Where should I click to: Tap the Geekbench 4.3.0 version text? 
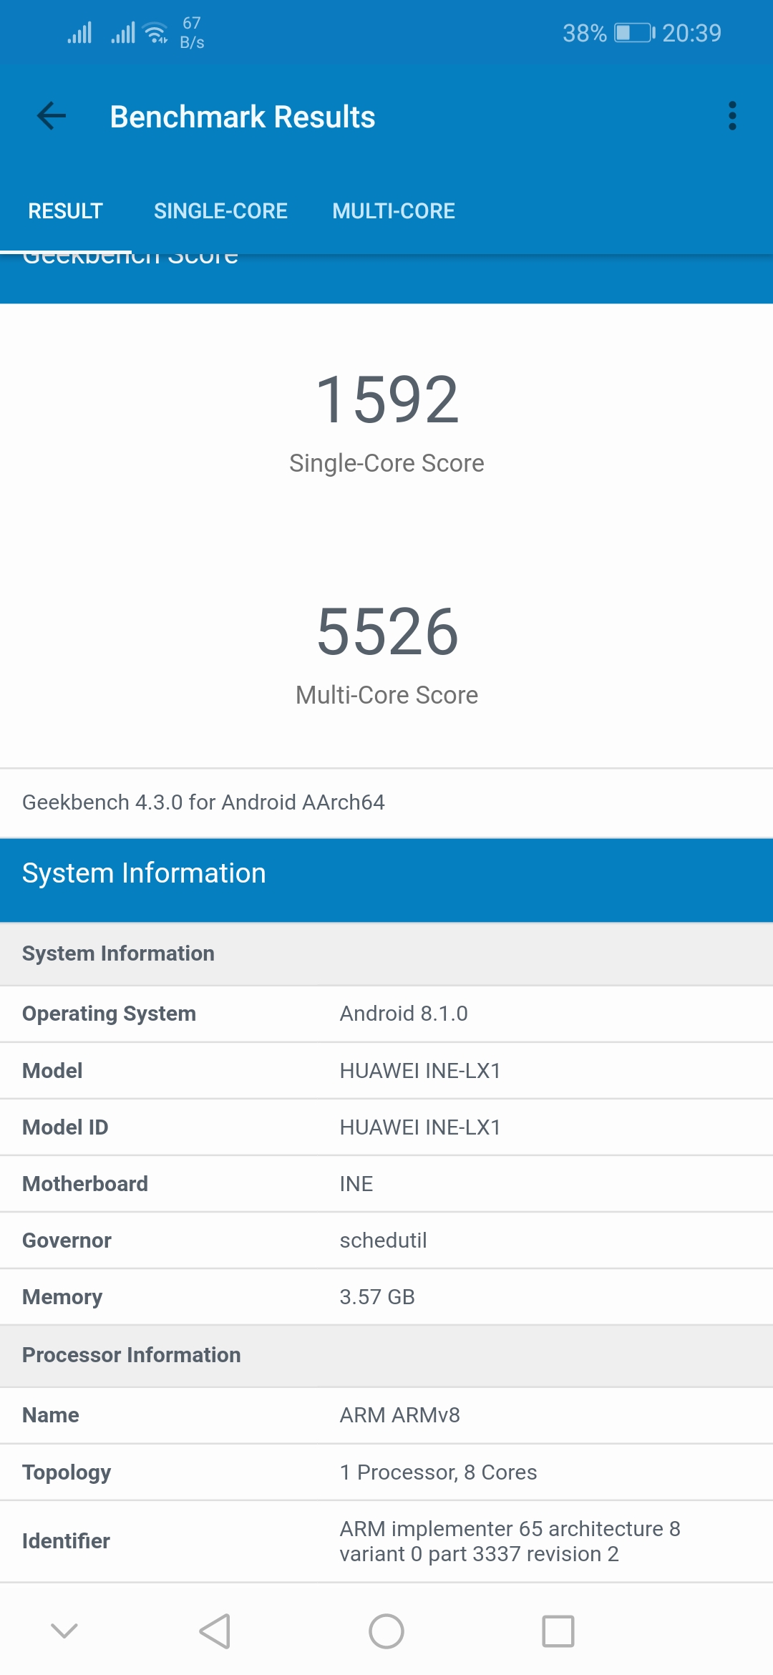point(203,802)
